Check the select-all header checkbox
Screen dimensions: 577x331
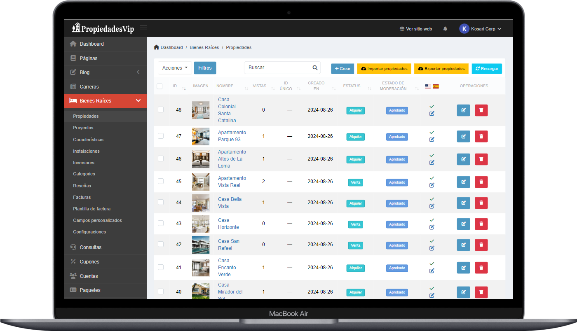159,86
